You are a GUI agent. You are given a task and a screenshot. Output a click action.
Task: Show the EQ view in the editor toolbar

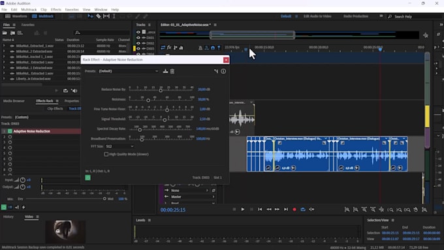point(182,48)
